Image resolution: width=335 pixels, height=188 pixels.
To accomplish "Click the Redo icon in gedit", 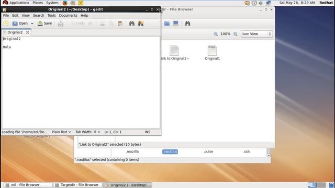I will [x=91, y=23].
